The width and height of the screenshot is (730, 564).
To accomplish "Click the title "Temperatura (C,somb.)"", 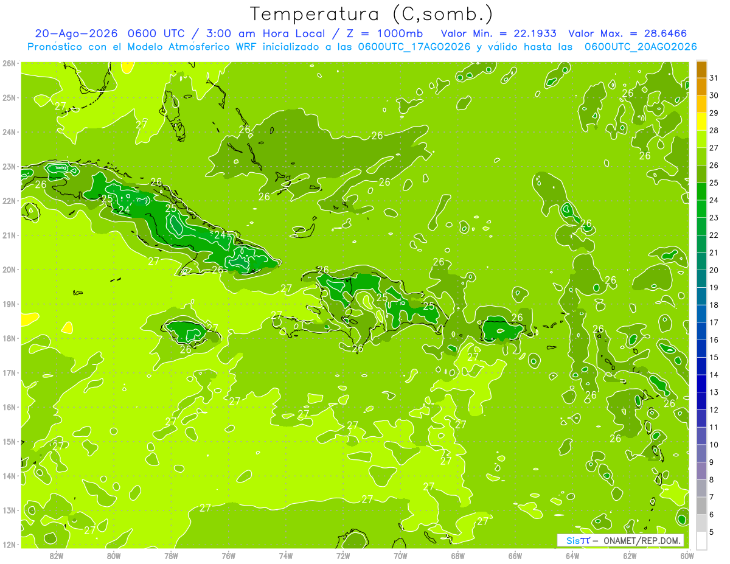I will tap(372, 14).
